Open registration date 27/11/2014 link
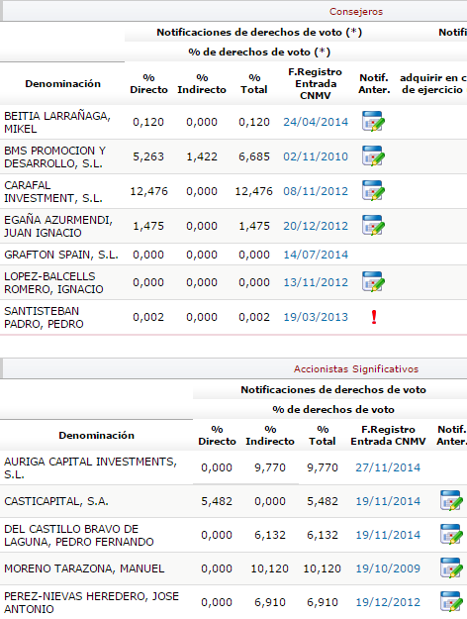Screen dimensions: 467x619 coord(388,467)
